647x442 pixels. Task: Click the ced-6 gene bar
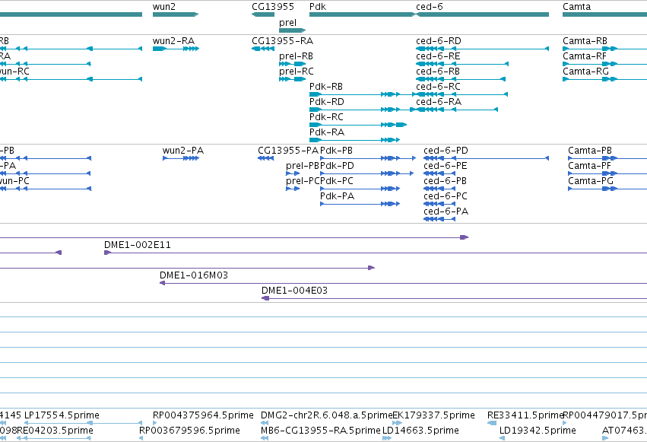coord(482,14)
